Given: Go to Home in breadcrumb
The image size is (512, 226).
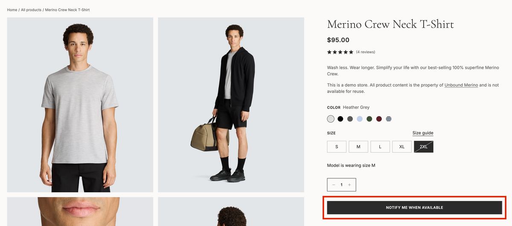Looking at the screenshot, I should 12,10.
